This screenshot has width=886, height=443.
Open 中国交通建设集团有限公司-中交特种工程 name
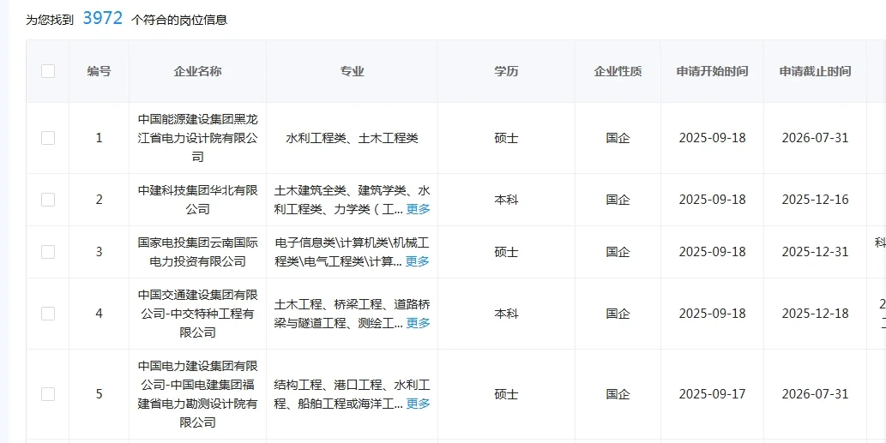pyautogui.click(x=198, y=314)
